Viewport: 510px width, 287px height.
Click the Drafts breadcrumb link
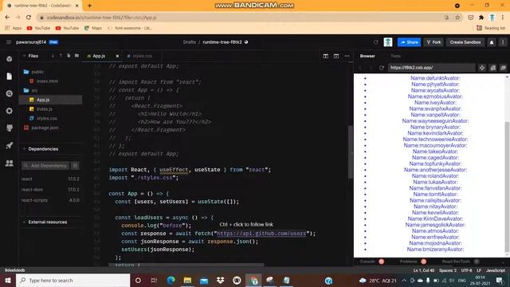(x=190, y=42)
